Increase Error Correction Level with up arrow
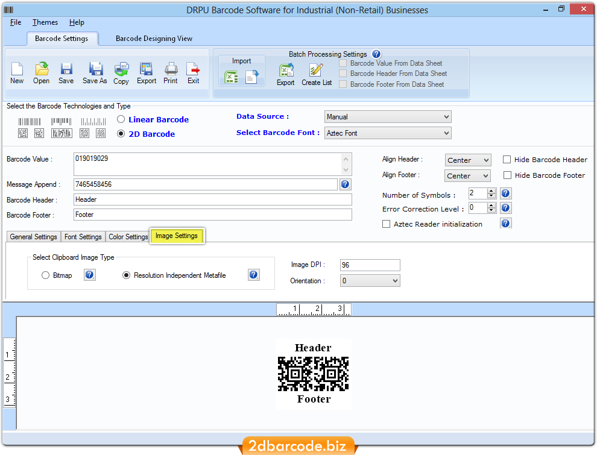This screenshot has width=597, height=455. point(491,205)
